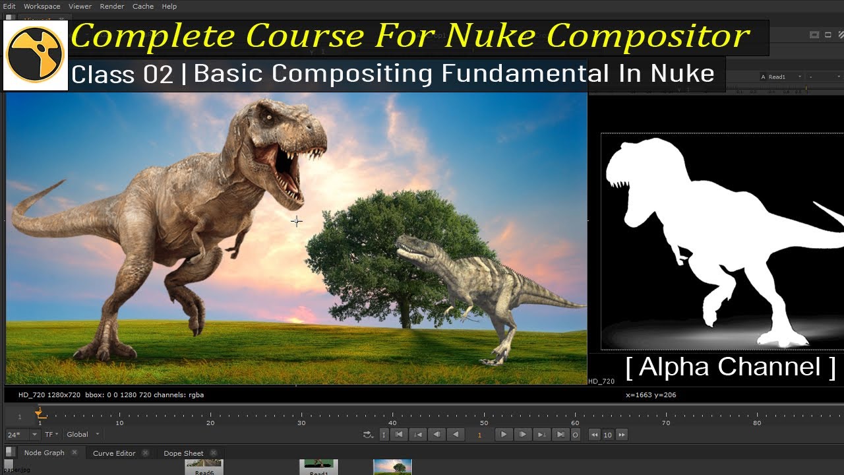Click the play backward button
Viewport: 844px width, 475px height.
click(x=456, y=434)
